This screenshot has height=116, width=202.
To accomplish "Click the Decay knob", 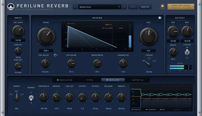I will tap(46, 36).
